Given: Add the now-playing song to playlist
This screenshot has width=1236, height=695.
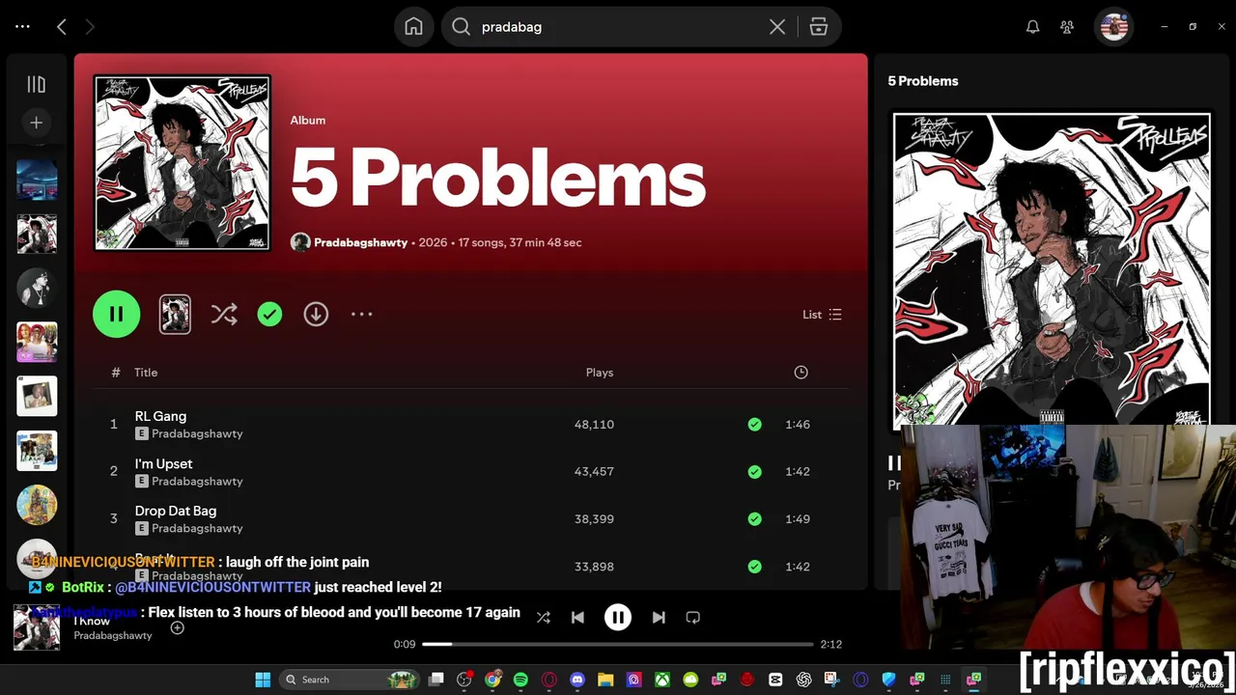Looking at the screenshot, I should coord(177,628).
